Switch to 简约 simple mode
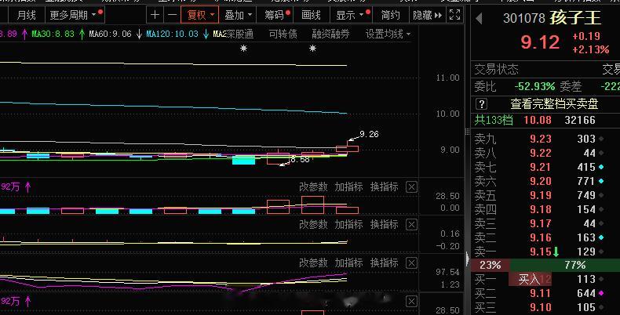This screenshot has width=620, height=315. coord(390,15)
